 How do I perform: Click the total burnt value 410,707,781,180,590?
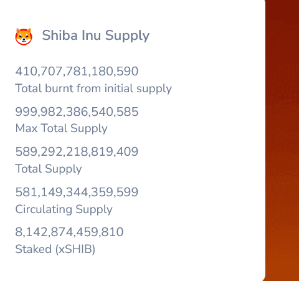[77, 71]
